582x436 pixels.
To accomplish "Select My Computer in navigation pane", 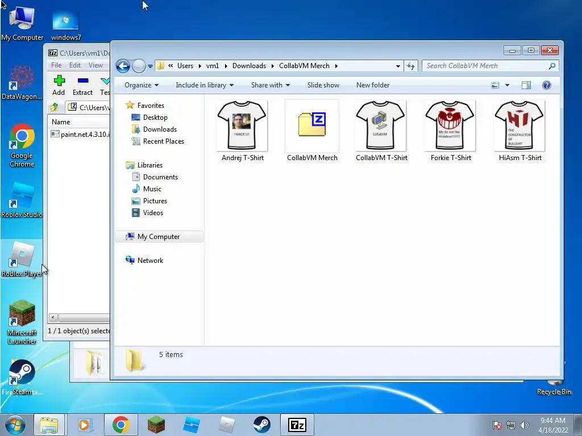I will coord(159,237).
